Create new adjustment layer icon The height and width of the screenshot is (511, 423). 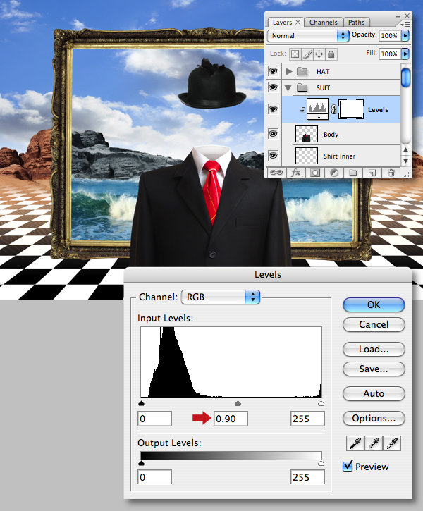tap(334, 173)
